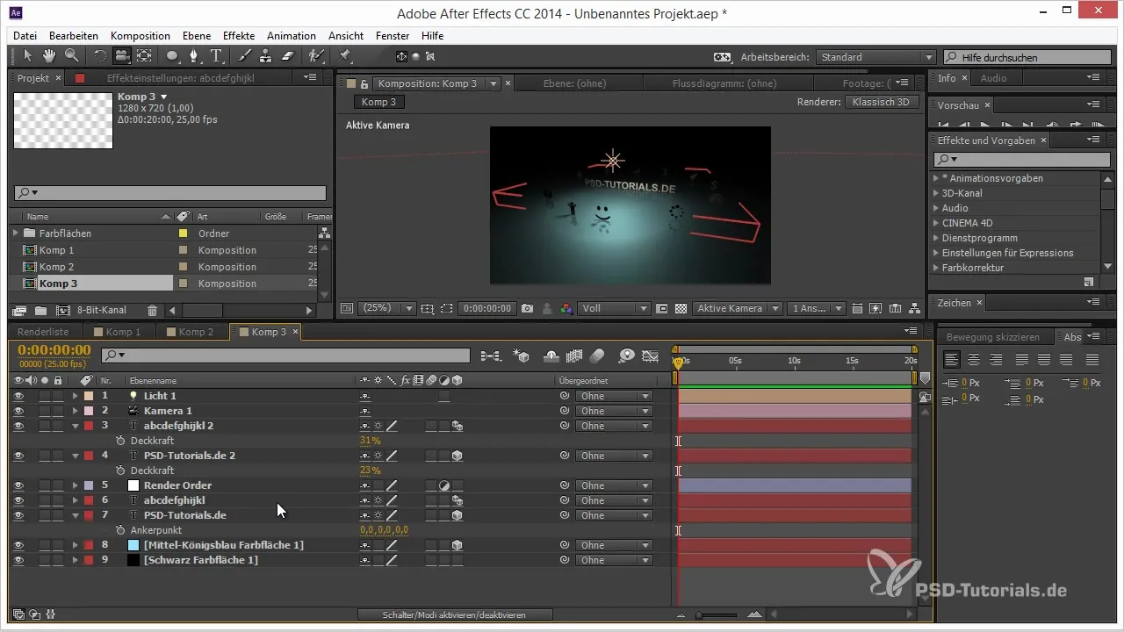Open the viewer magnification (25%) dropdown
1124x632 pixels.
click(388, 309)
